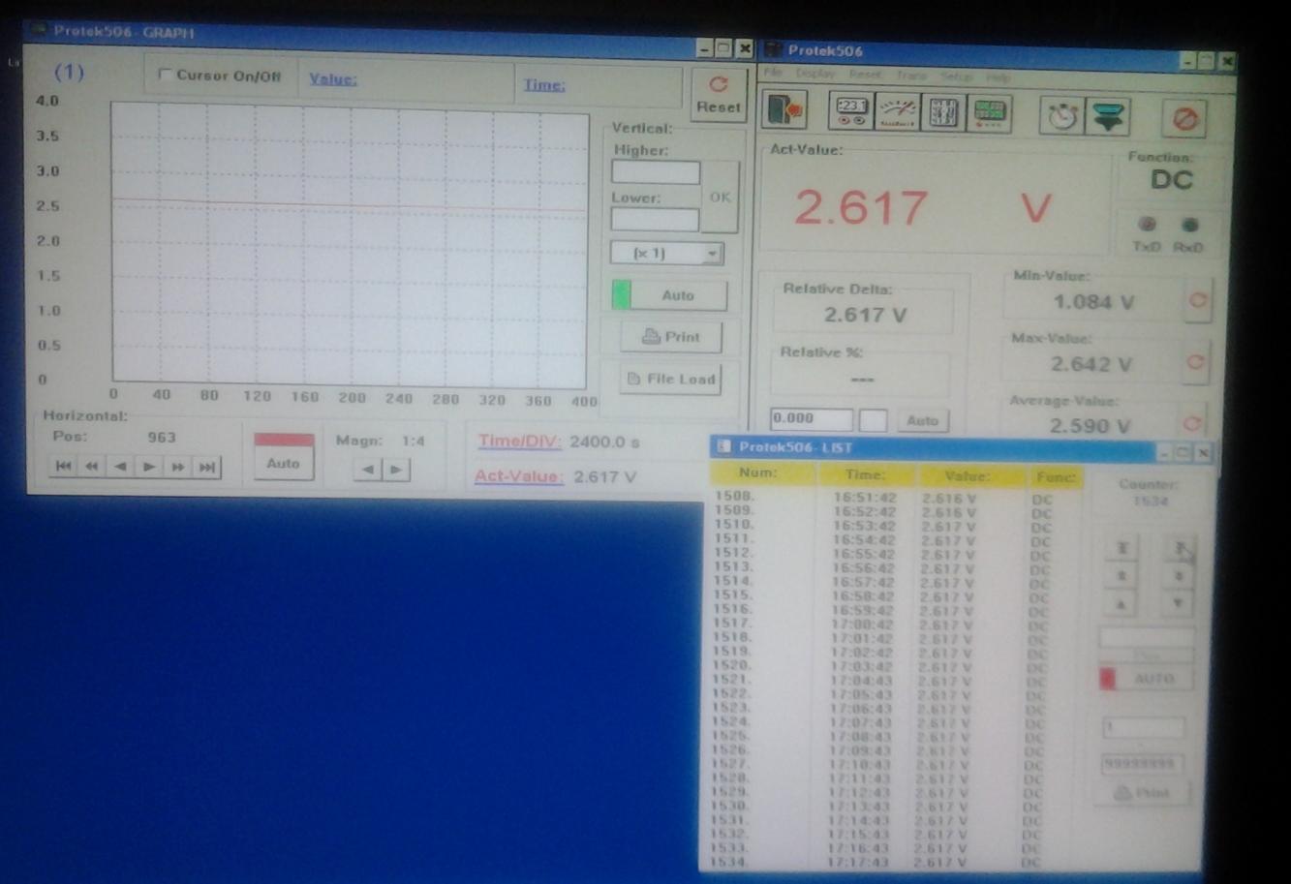Open the Help menu in Protek506
Screen dimensions: 1291x884
[x=998, y=77]
